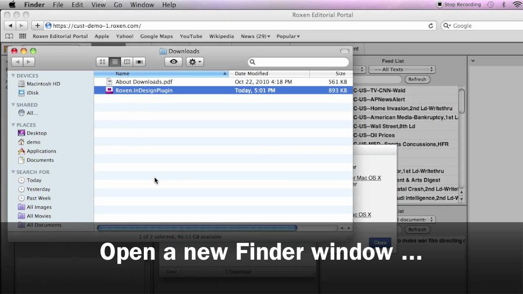Select the Past Week saved search
This screenshot has width=523, height=294.
[35, 198]
